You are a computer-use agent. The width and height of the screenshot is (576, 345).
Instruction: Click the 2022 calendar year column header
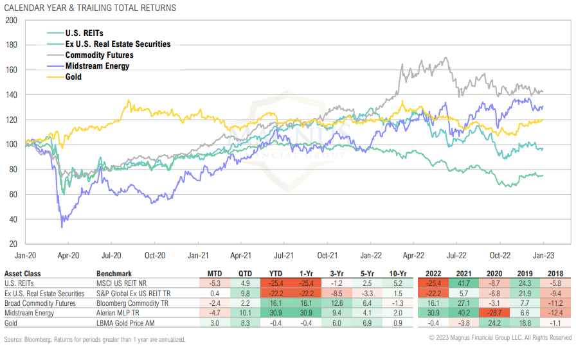point(434,272)
